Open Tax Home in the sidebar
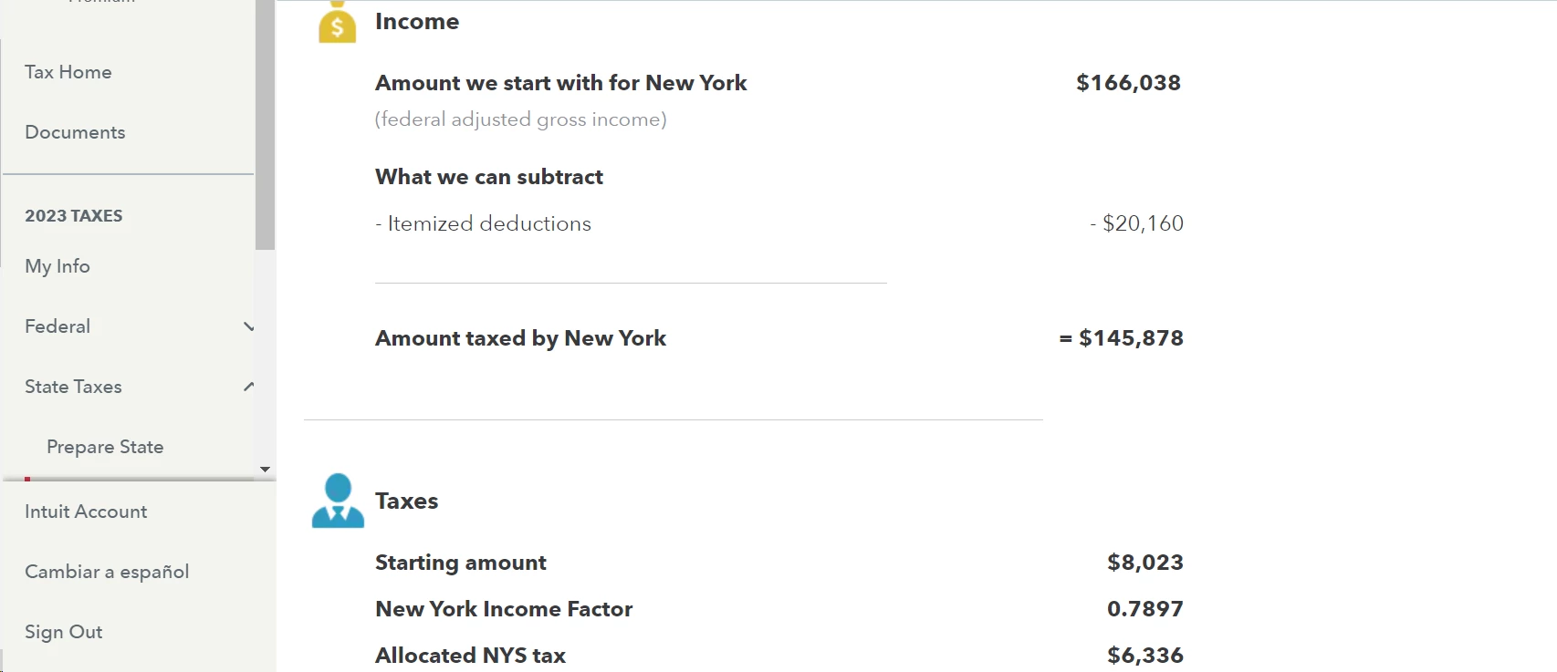1557x672 pixels. [68, 72]
